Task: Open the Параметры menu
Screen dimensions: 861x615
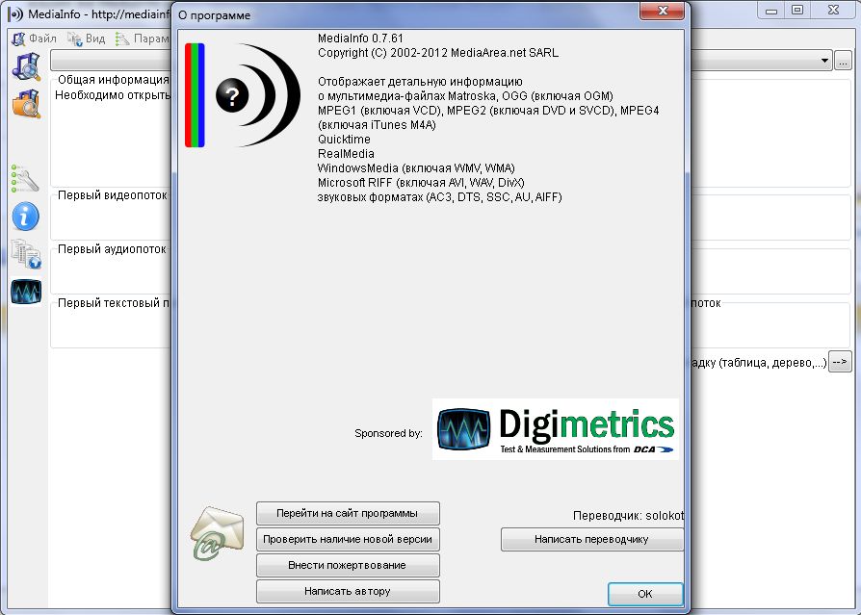Action: click(x=143, y=38)
